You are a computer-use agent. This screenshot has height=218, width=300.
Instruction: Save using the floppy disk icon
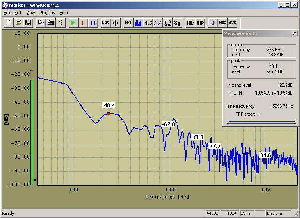28,23
